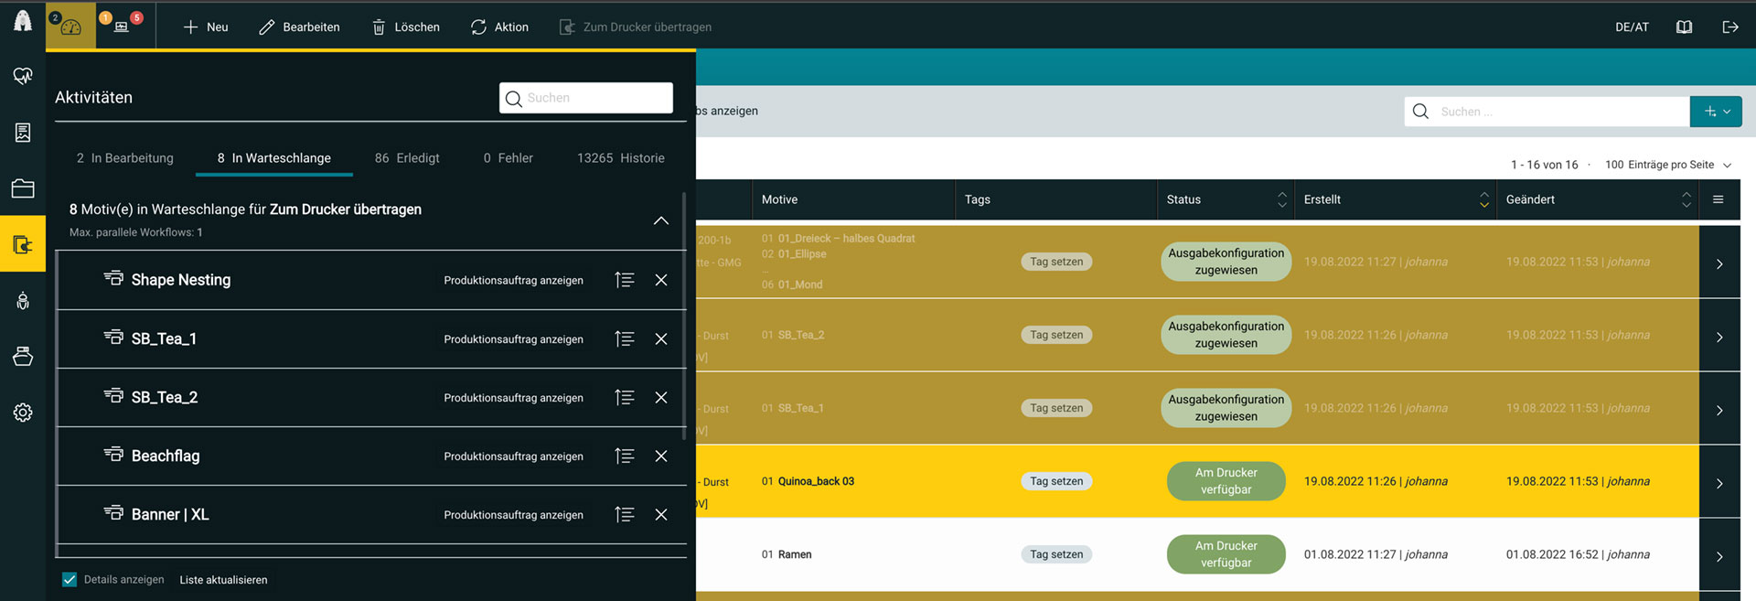Collapse the Warteschlange queue group

pos(660,220)
